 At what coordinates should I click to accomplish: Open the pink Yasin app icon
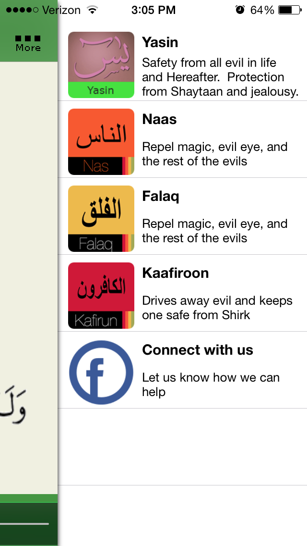[x=101, y=65]
